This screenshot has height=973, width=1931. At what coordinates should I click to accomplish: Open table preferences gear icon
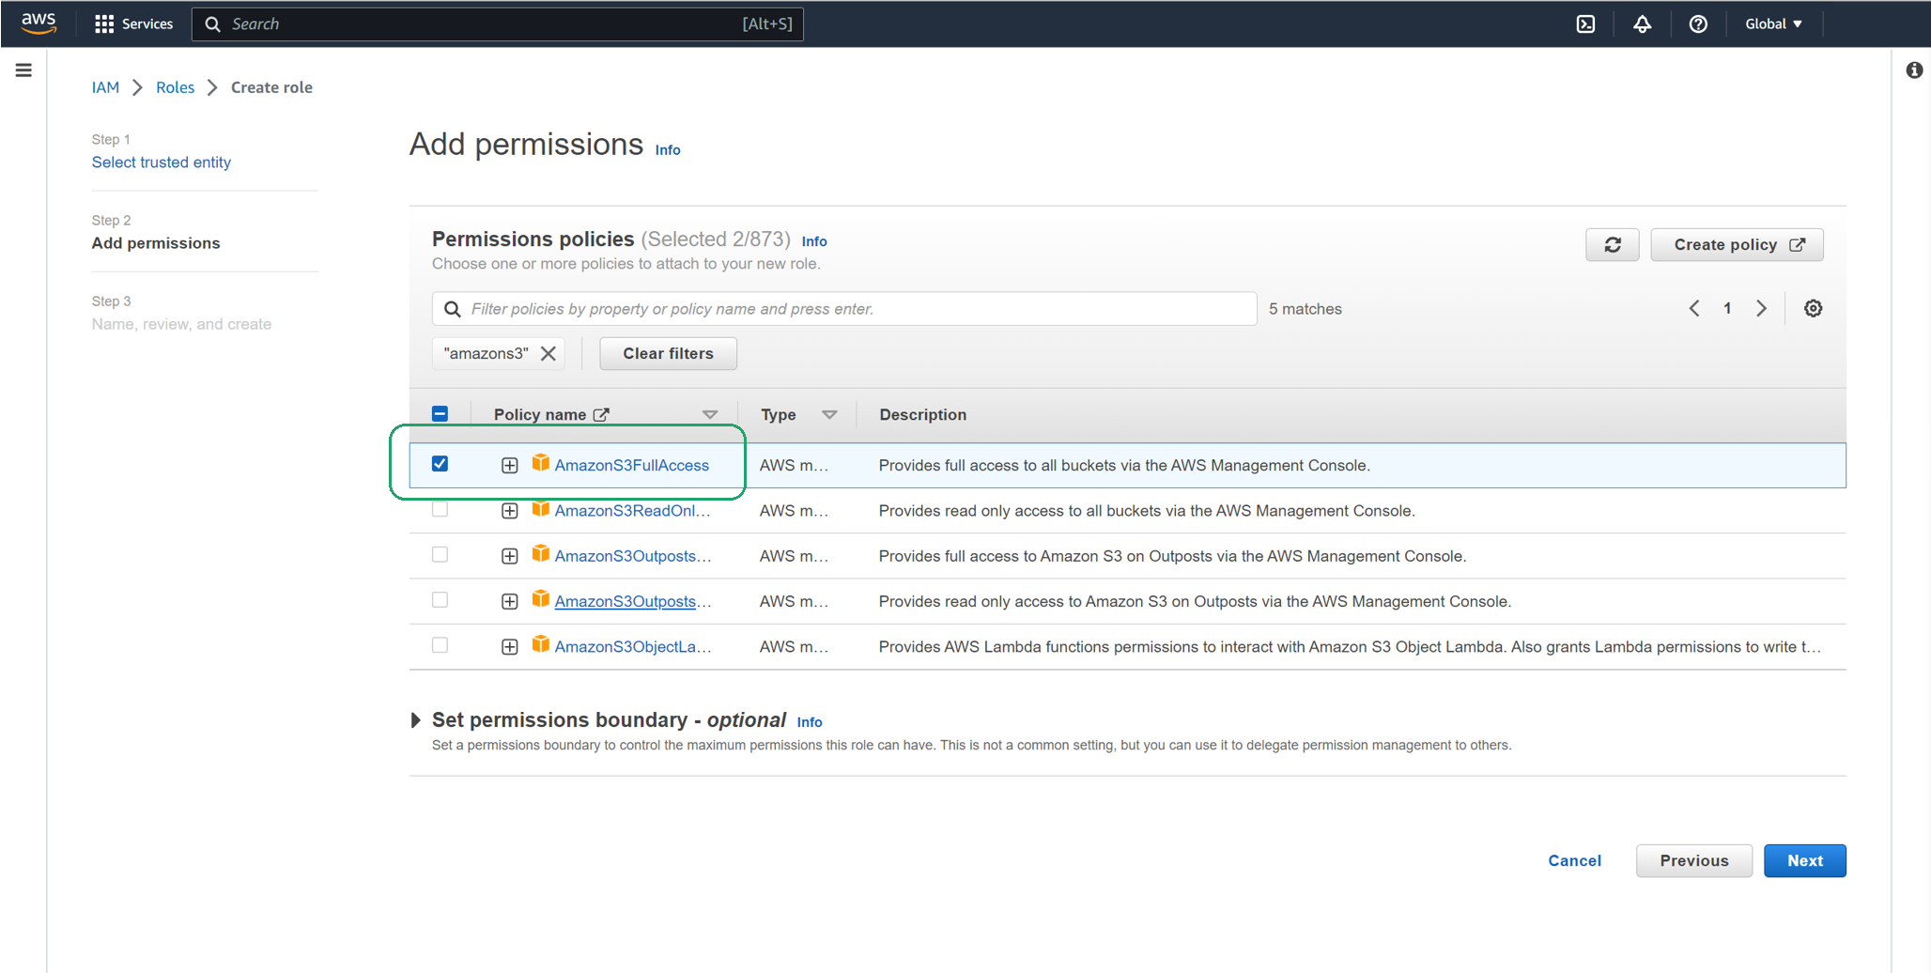tap(1813, 308)
